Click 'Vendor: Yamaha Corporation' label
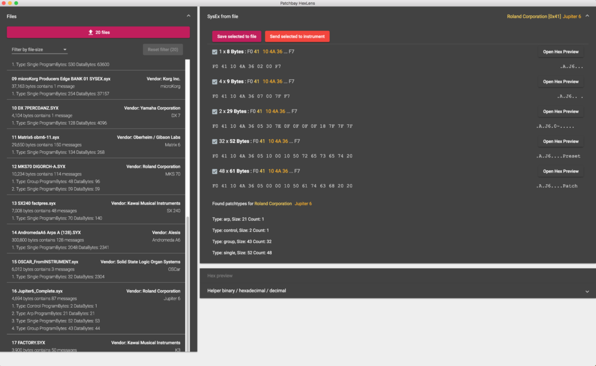This screenshot has width=596, height=366. click(152, 108)
